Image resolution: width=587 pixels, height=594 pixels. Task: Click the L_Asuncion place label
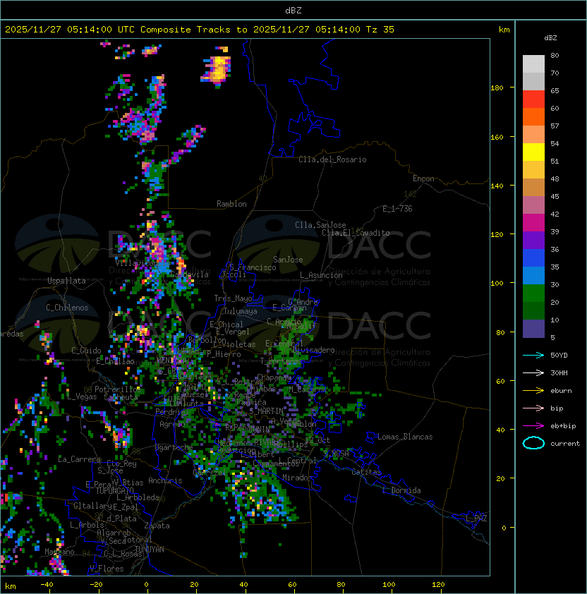click(x=321, y=275)
